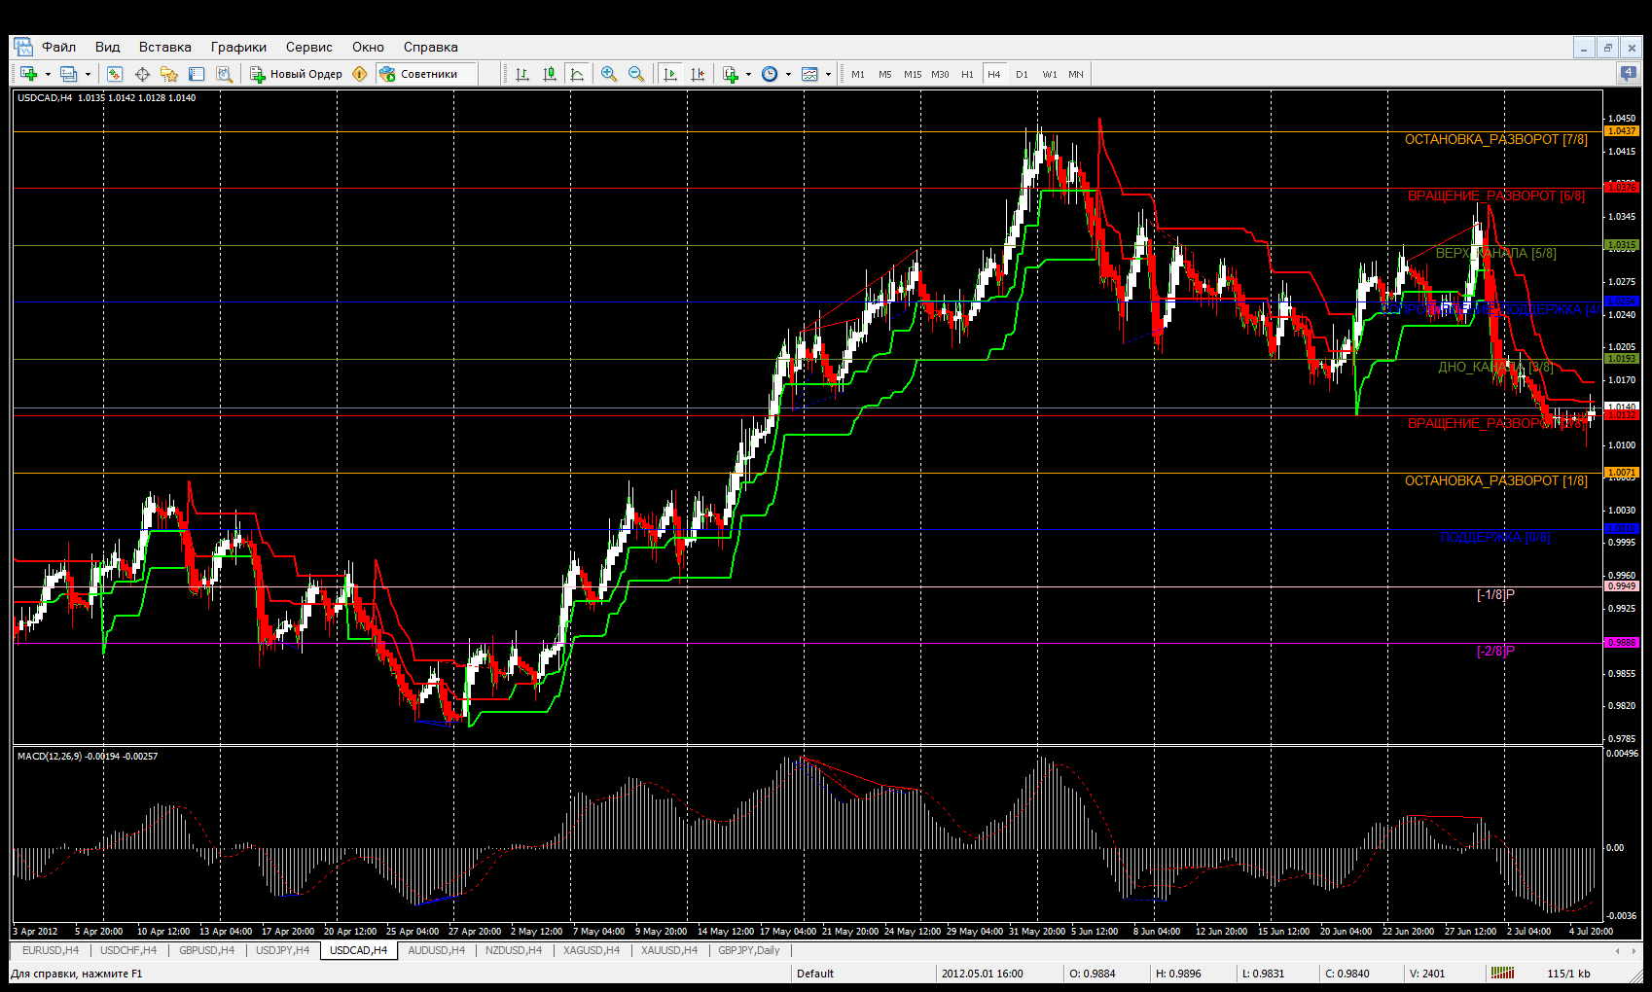Open the Справка menu
The image size is (1652, 992).
431,47
